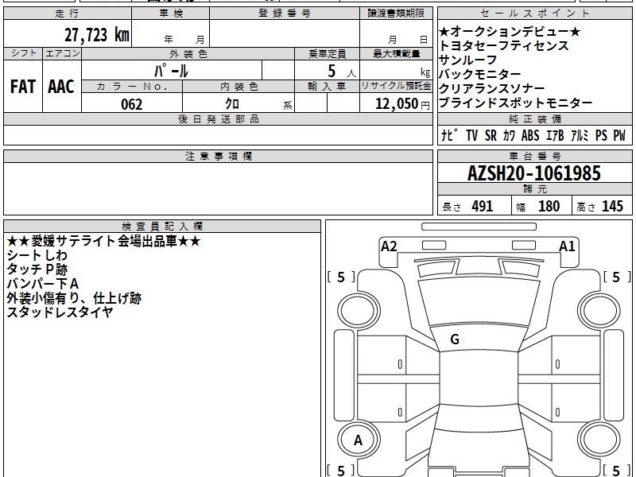Select the recycle deposit "12,050円"
The height and width of the screenshot is (477, 636).
(x=402, y=104)
